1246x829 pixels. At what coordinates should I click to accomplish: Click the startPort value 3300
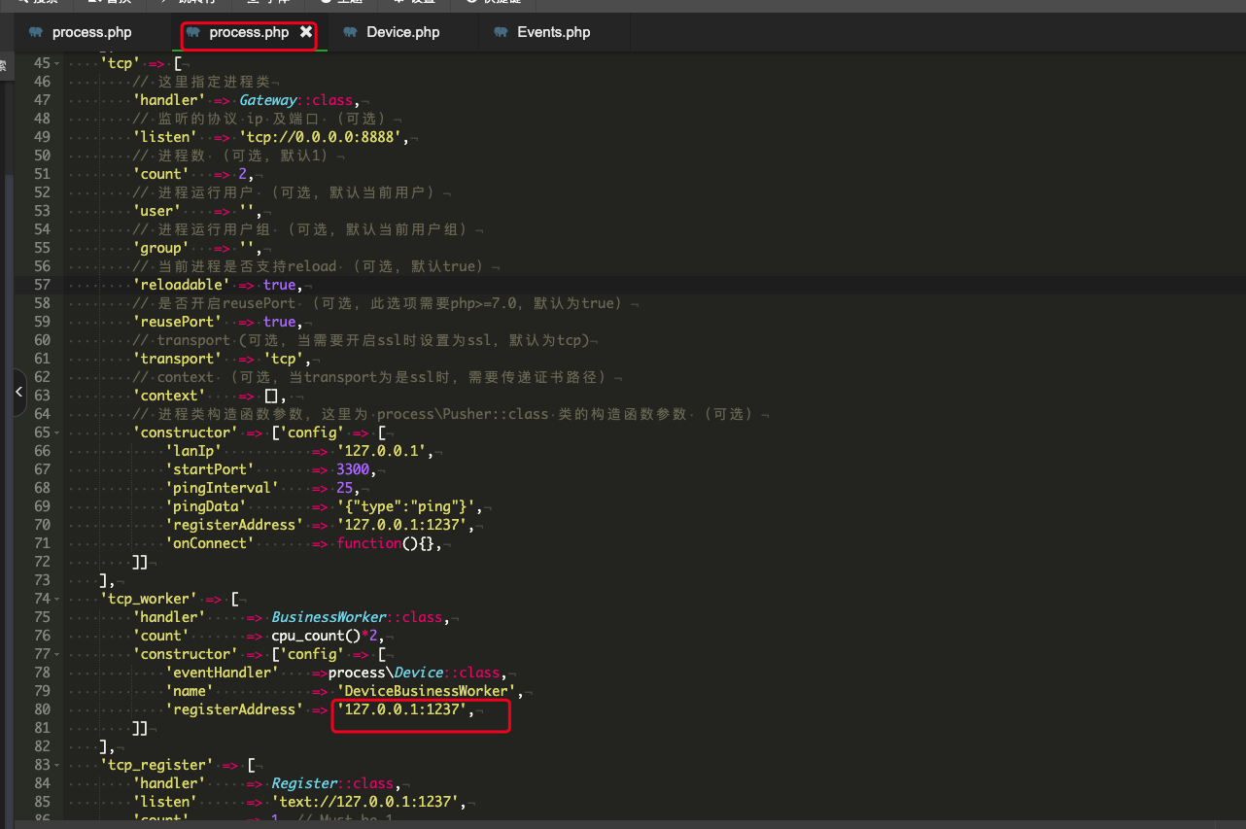353,469
